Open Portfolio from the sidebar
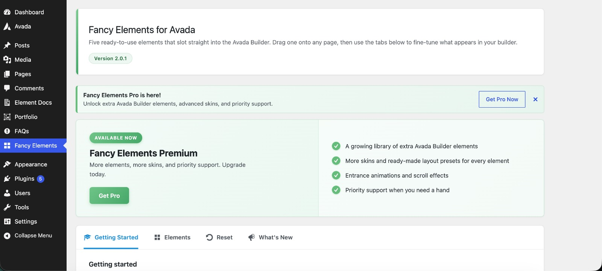This screenshot has height=271, width=602. coord(33,117)
